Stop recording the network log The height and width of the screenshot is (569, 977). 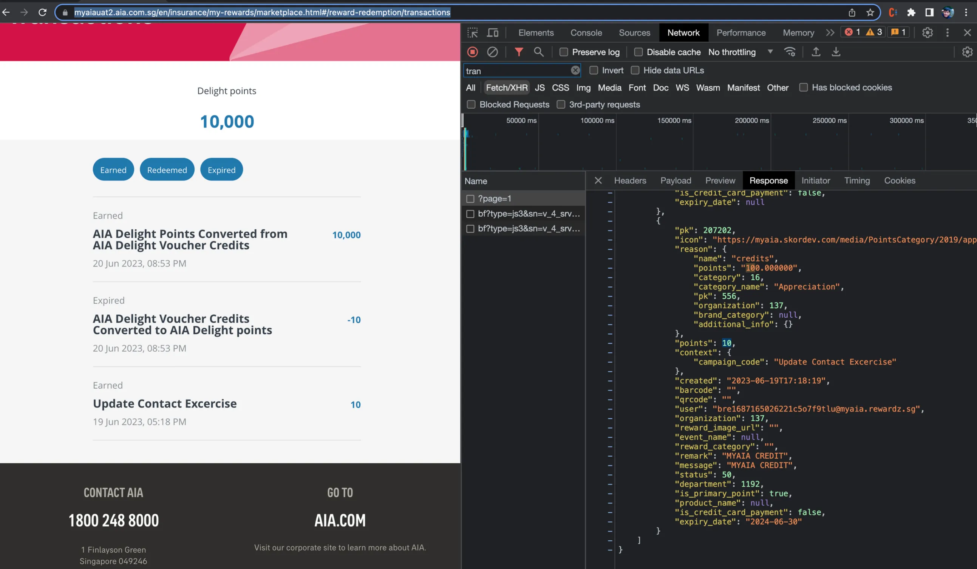click(x=472, y=52)
